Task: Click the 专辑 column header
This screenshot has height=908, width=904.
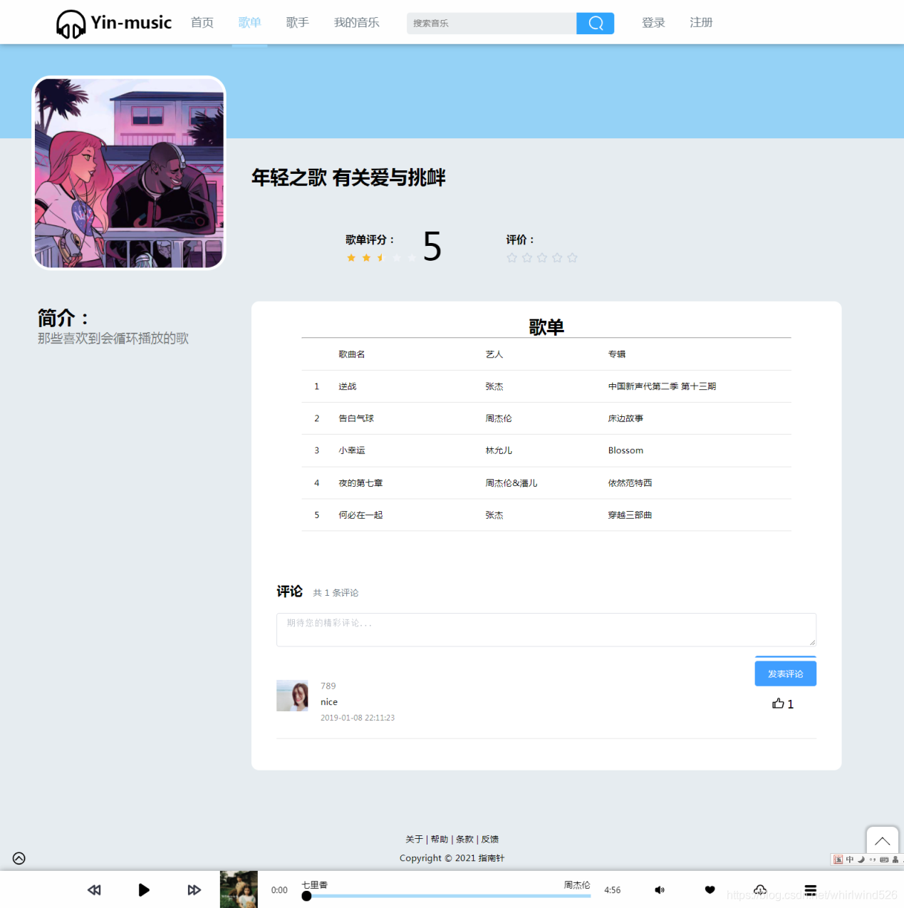Action: pyautogui.click(x=617, y=354)
